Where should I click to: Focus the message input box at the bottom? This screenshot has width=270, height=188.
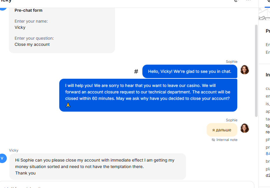(127, 185)
